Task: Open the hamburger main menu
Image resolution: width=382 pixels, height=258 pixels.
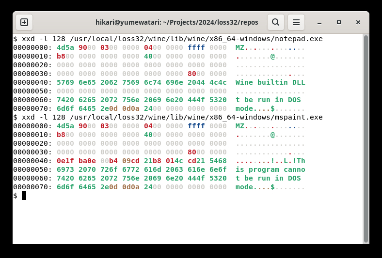Action: point(296,22)
